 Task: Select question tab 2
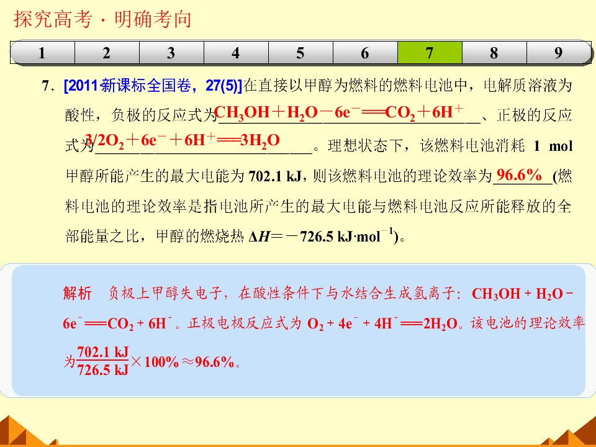(x=107, y=52)
